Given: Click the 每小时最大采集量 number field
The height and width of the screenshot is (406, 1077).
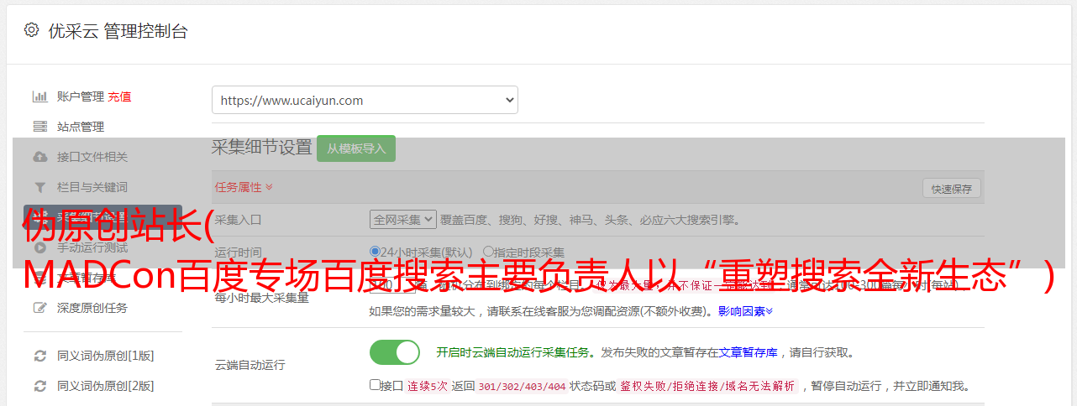Looking at the screenshot, I should [x=392, y=285].
